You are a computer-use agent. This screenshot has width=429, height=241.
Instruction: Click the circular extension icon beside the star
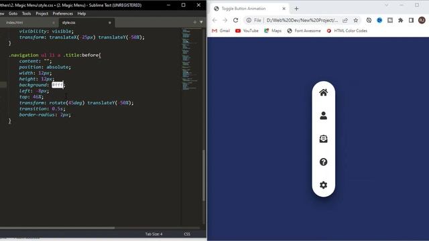369,20
